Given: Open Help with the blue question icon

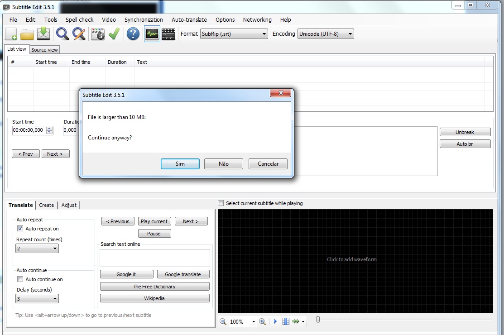Looking at the screenshot, I should click(x=133, y=33).
